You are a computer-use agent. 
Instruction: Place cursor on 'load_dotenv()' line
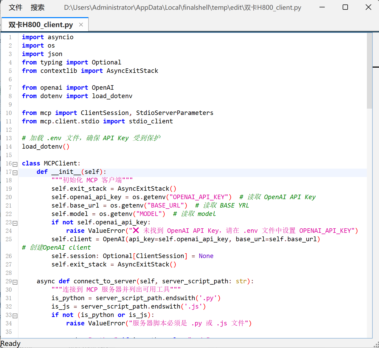point(46,147)
